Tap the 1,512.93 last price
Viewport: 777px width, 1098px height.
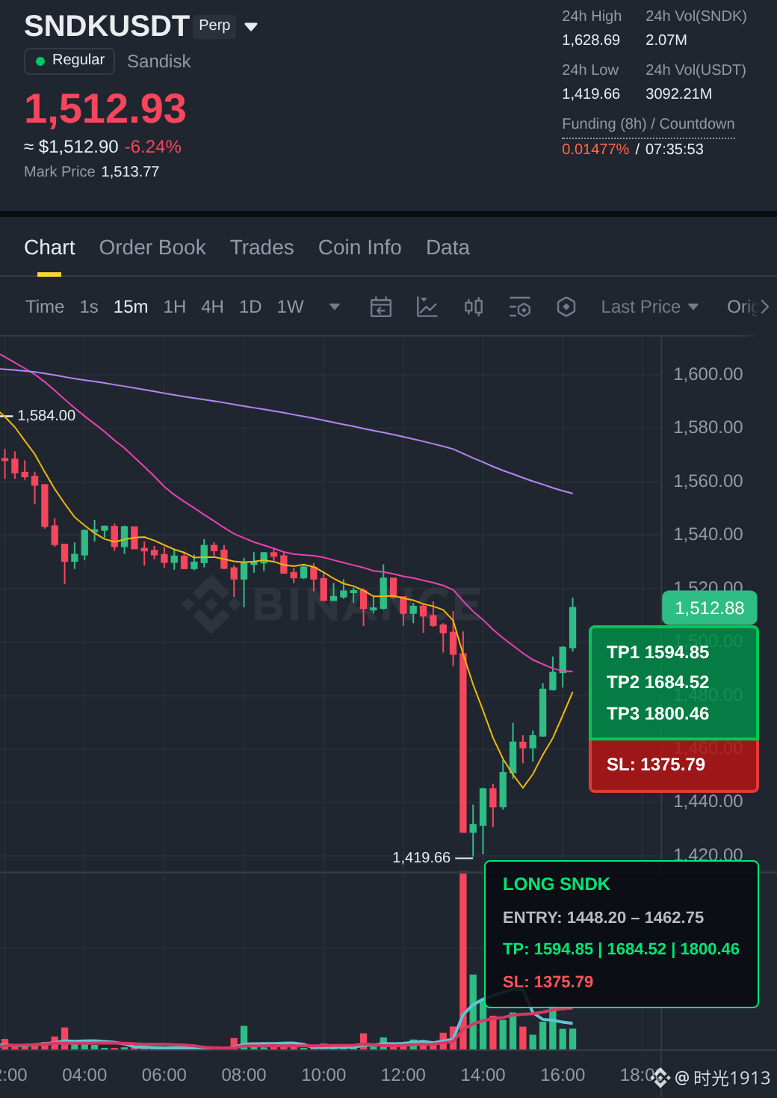pos(105,108)
